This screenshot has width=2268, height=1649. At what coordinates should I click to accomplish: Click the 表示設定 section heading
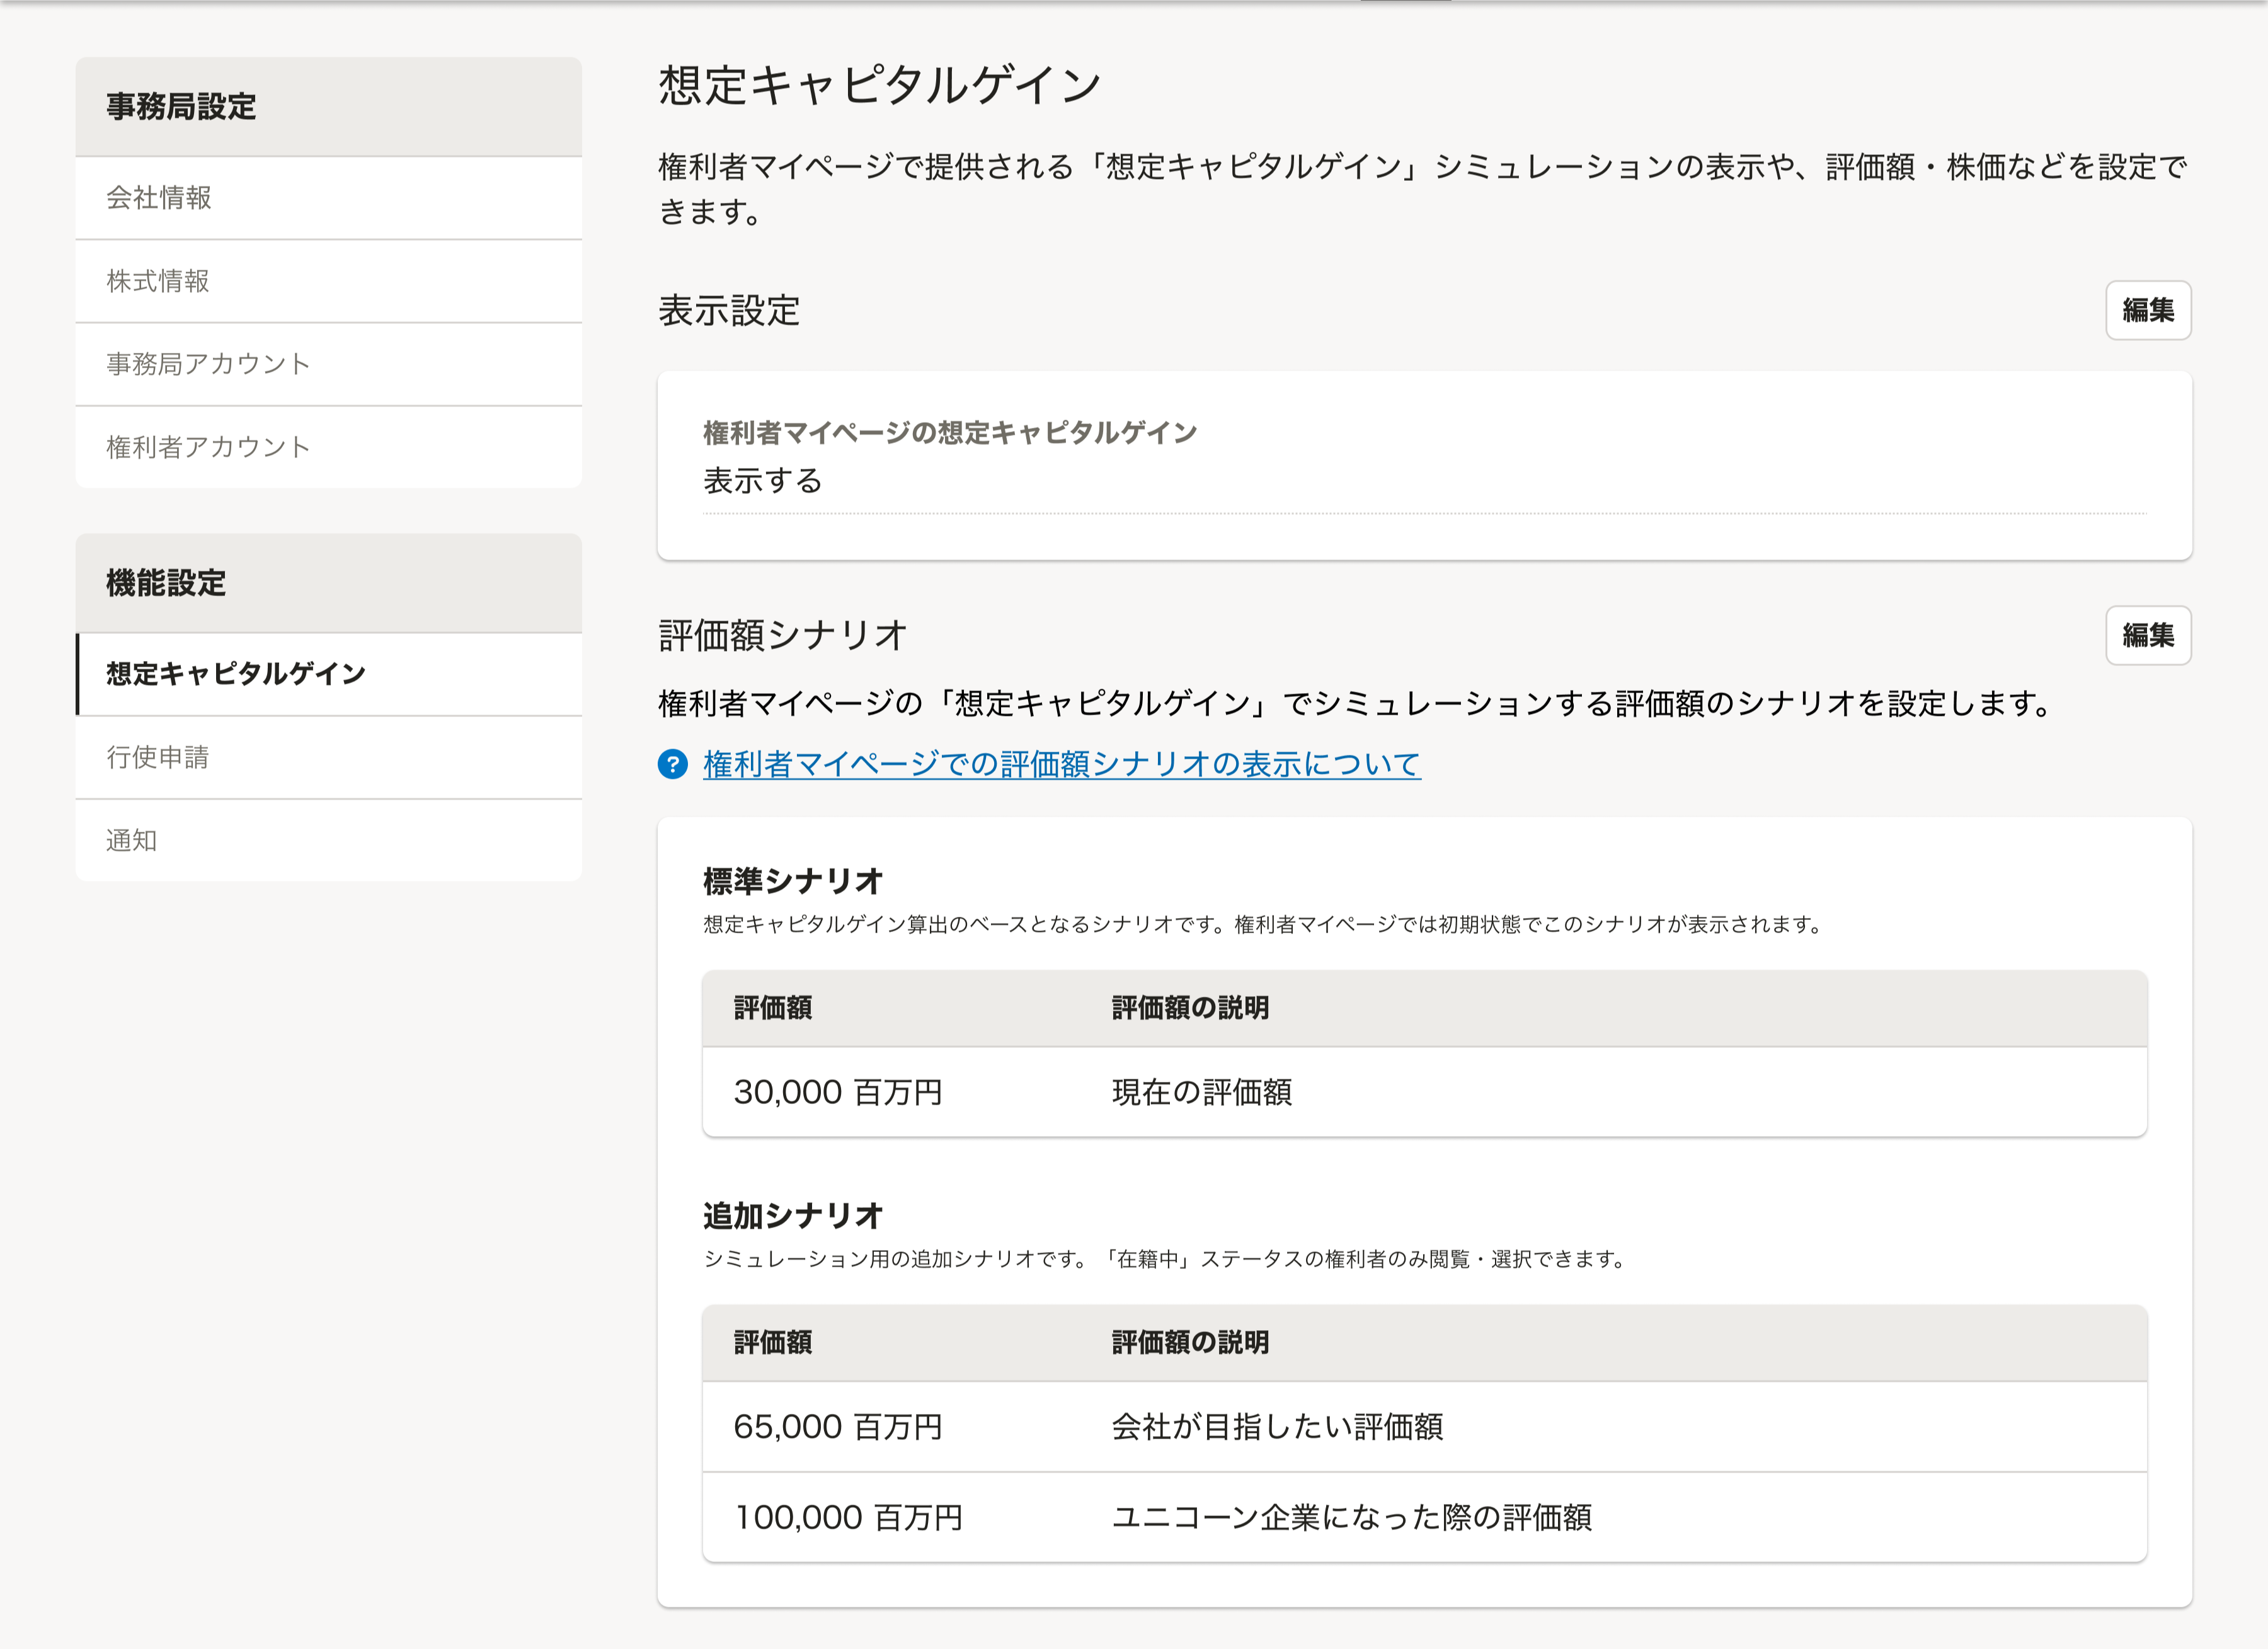(729, 310)
